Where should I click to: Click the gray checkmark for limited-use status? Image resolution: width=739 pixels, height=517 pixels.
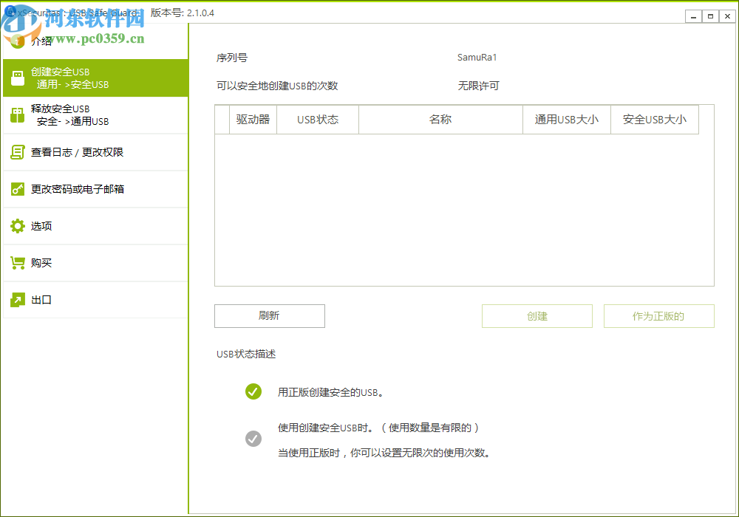pyautogui.click(x=253, y=438)
